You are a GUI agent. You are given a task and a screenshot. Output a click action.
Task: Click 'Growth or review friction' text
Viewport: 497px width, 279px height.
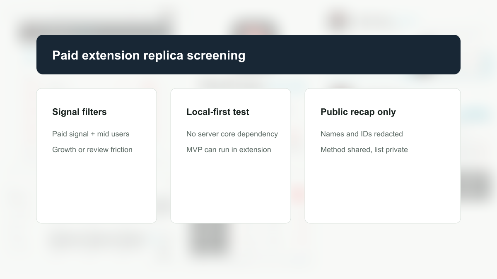tap(92, 150)
